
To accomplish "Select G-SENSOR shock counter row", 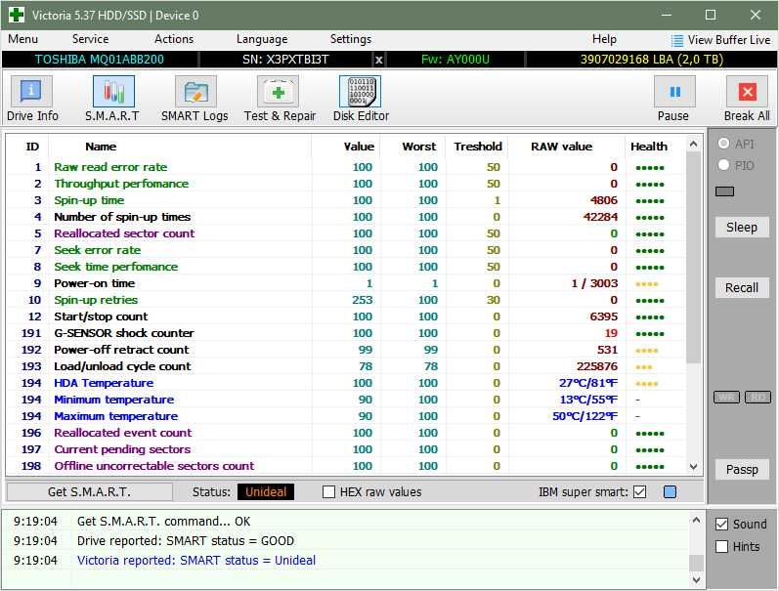I will [346, 333].
